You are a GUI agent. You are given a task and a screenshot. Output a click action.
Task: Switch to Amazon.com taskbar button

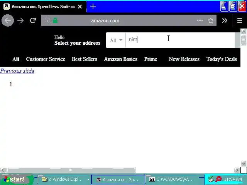pos(118,180)
